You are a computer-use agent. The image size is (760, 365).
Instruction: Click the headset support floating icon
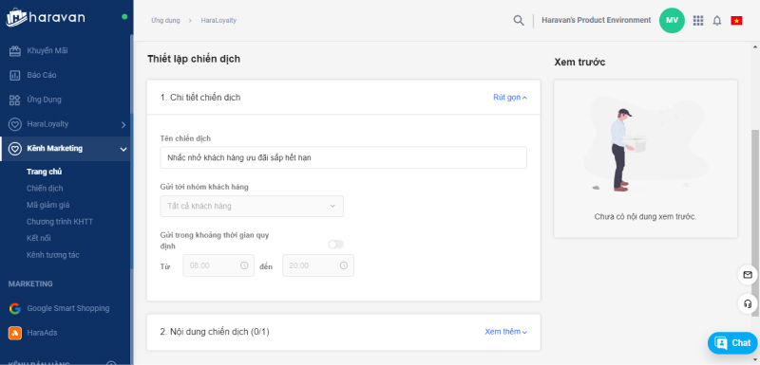coord(748,304)
